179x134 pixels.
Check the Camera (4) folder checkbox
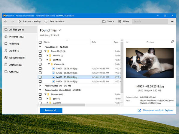coord(40,64)
